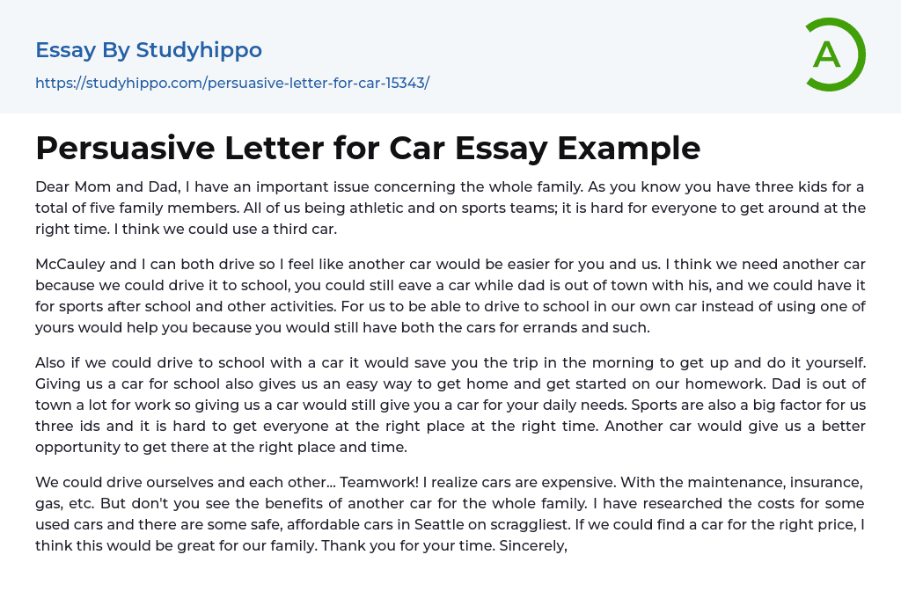Click the closing word "Sincerely,"
Image resolution: width=901 pixels, height=606 pixels.
[531, 545]
